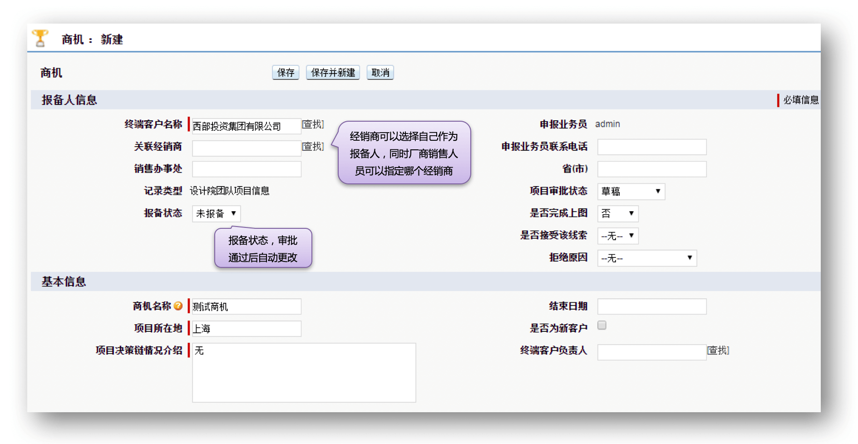858x444 pixels.
Task: Click the admin text next to 申报业务员
Action: [x=607, y=124]
